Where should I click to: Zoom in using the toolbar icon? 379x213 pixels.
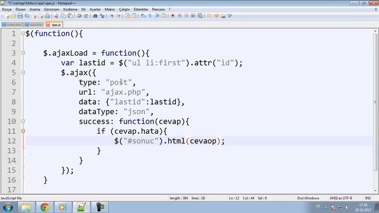tap(112, 16)
